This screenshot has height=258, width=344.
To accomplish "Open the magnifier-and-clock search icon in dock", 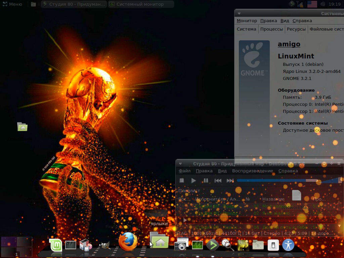I will click(227, 245).
